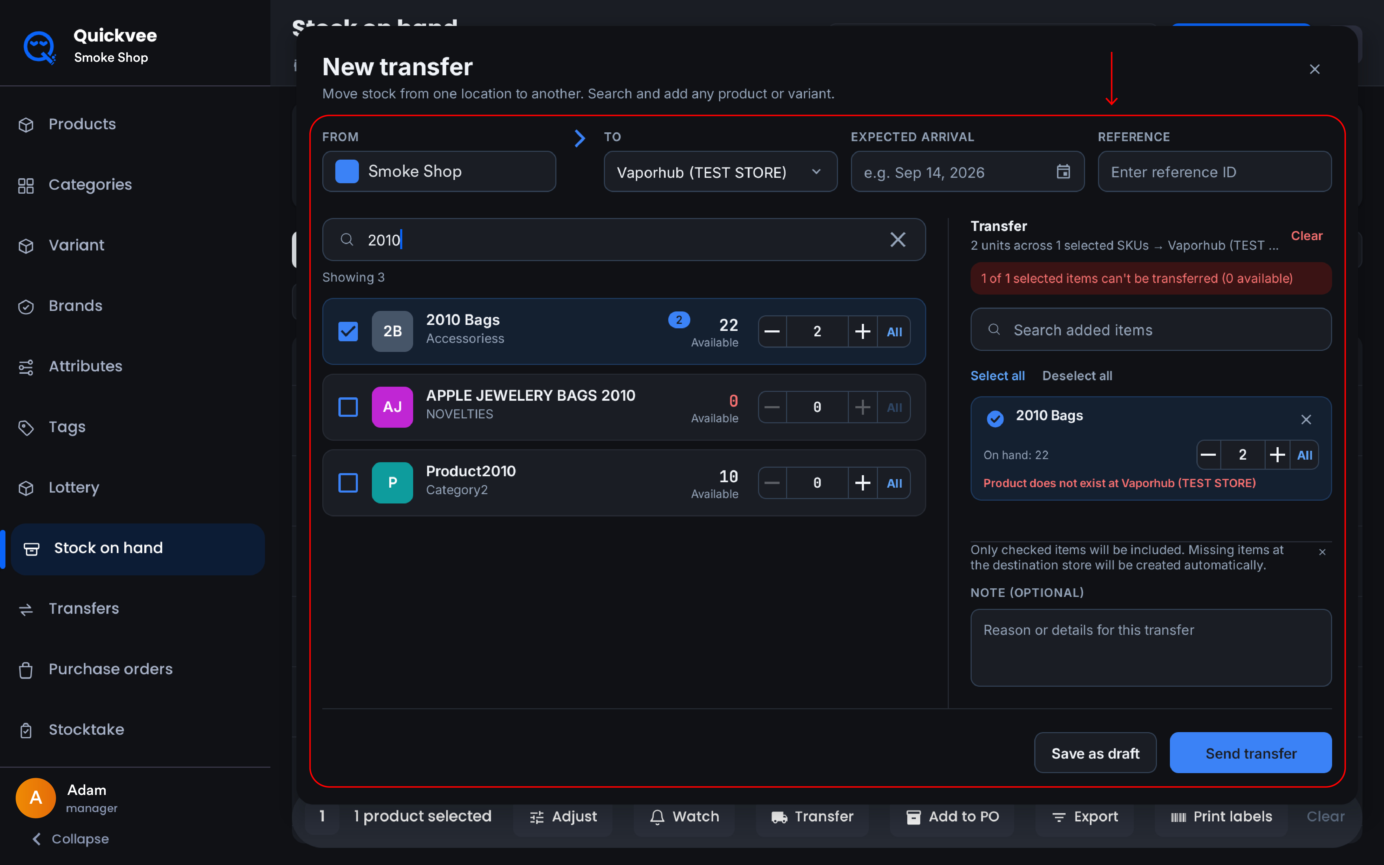
Task: Click the Adam user avatar
Action: click(x=36, y=798)
